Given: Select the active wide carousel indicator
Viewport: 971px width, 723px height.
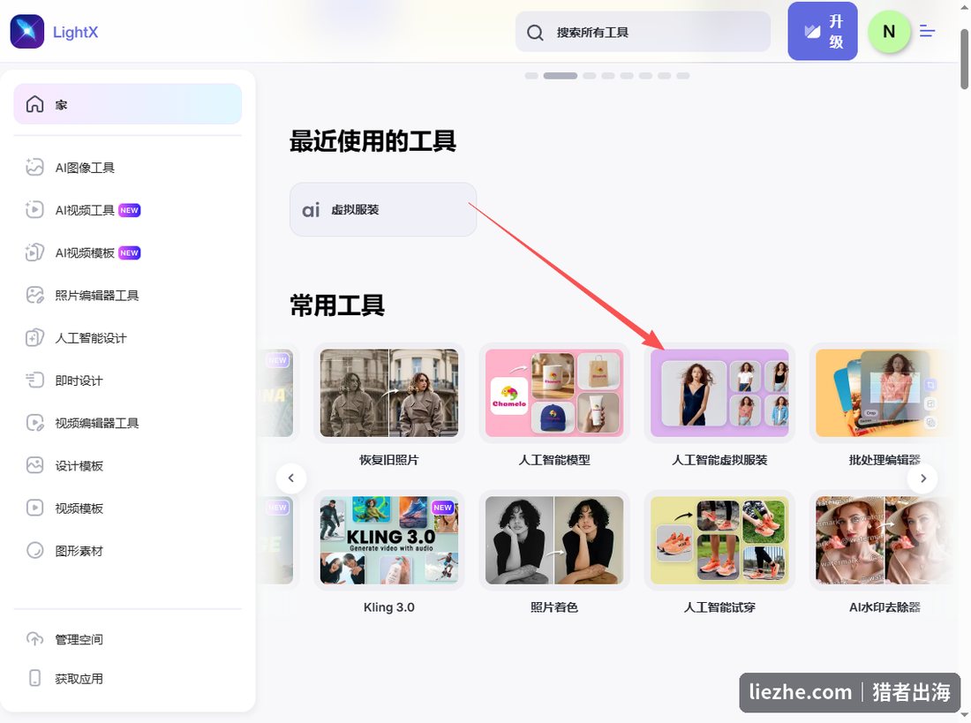Looking at the screenshot, I should (561, 76).
